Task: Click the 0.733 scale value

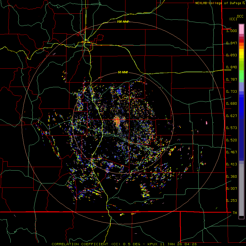Action: (232, 92)
